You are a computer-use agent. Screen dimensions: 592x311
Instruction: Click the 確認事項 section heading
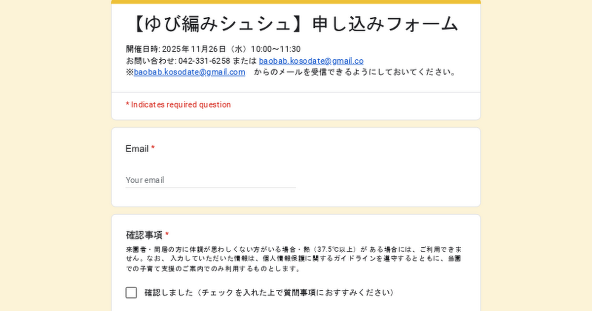(144, 235)
